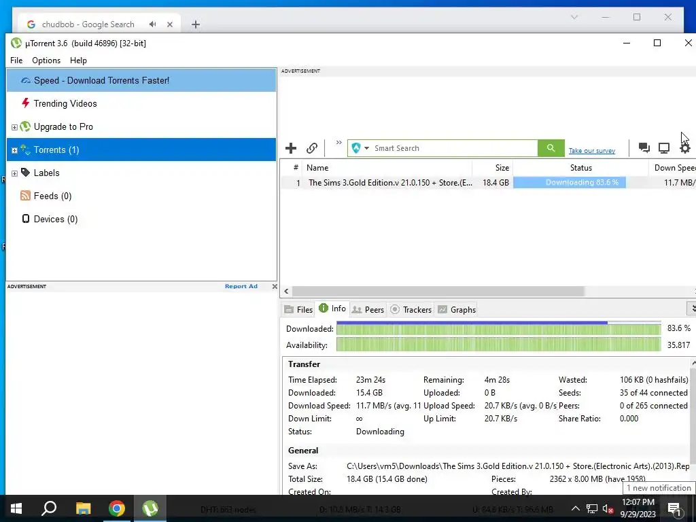Open the notification center icon

tap(674, 508)
